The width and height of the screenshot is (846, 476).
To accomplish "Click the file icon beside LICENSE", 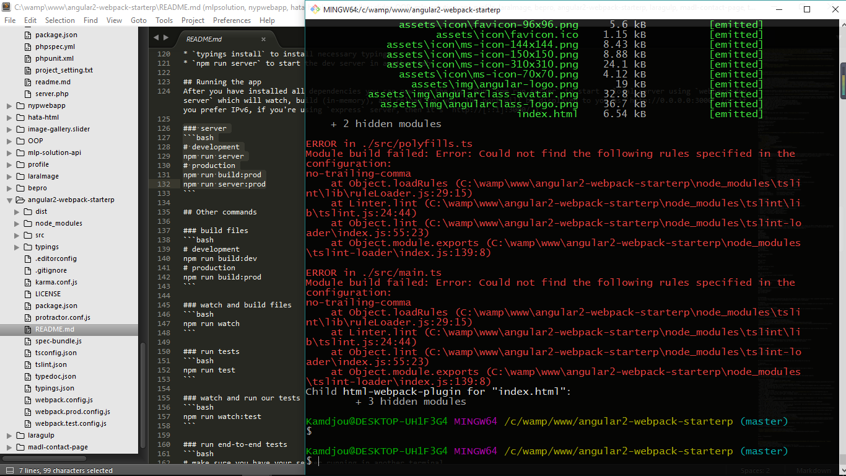I will [x=27, y=294].
